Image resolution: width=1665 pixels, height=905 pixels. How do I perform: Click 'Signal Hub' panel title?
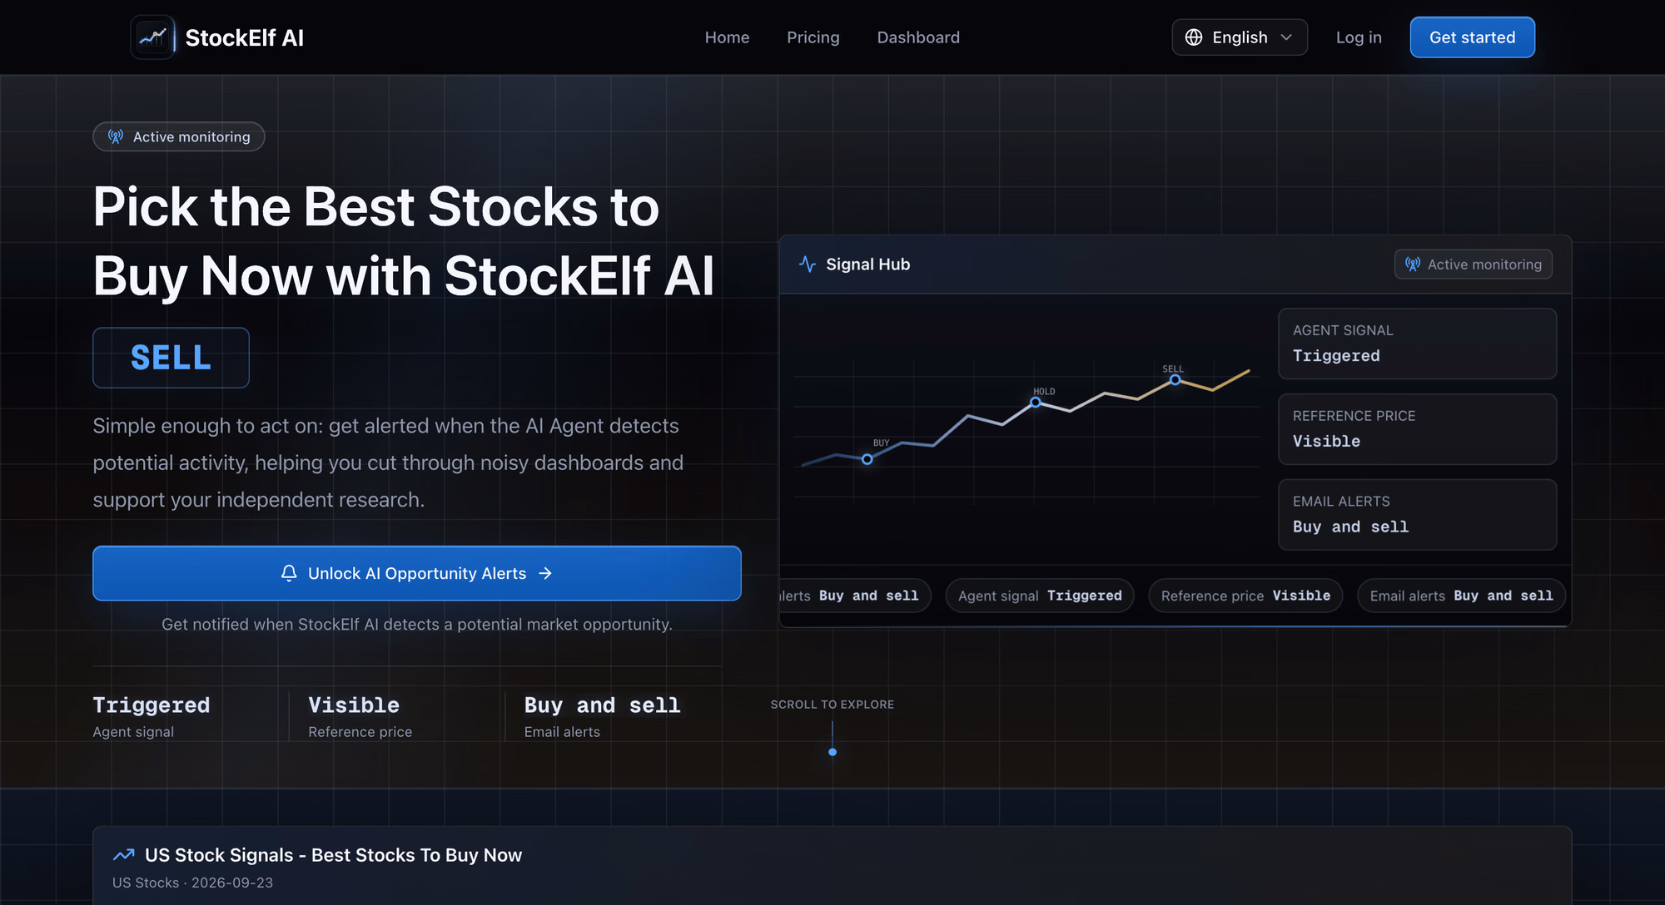click(x=868, y=264)
